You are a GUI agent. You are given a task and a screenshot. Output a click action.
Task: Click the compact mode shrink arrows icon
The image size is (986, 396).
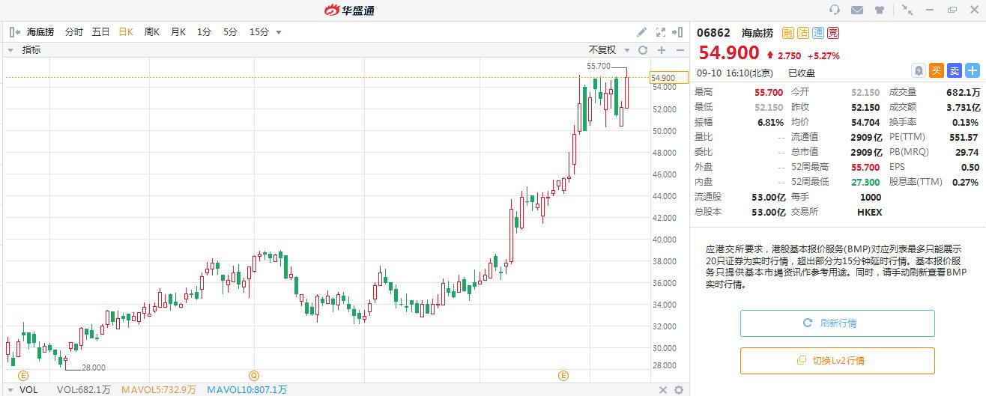coord(907,10)
